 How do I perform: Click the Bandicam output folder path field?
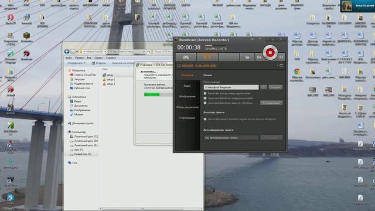(x=231, y=87)
